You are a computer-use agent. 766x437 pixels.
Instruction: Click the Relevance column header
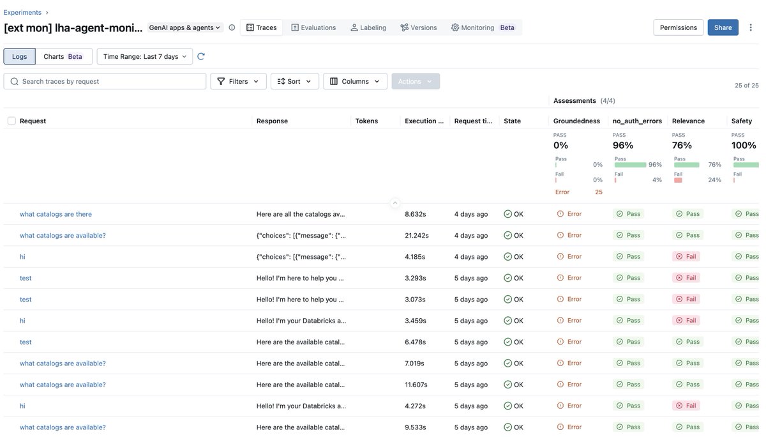688,121
